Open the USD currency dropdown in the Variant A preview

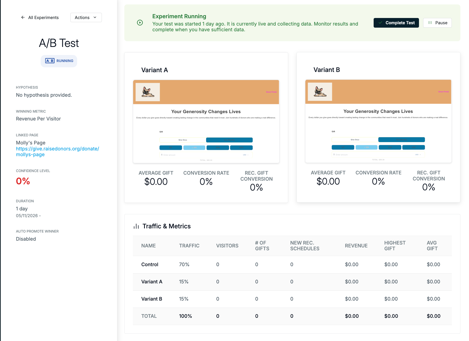tap(246, 155)
